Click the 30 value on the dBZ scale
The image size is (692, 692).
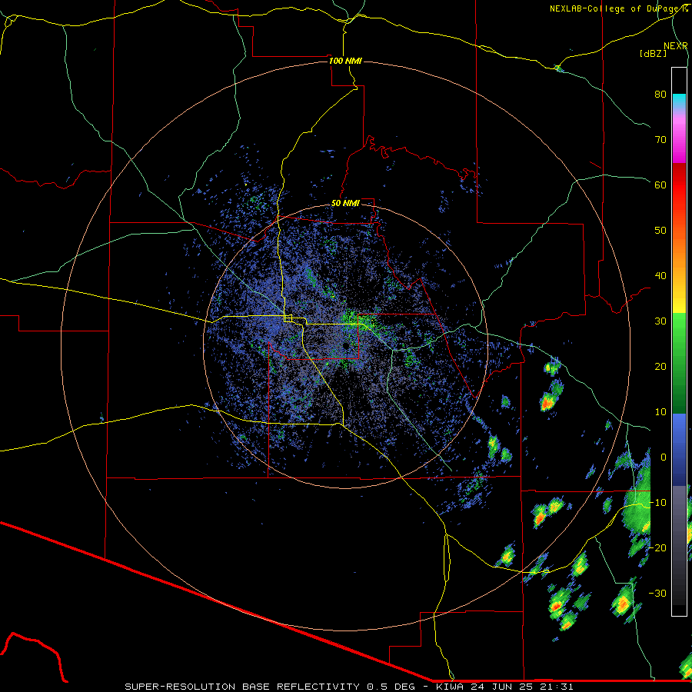click(x=660, y=321)
